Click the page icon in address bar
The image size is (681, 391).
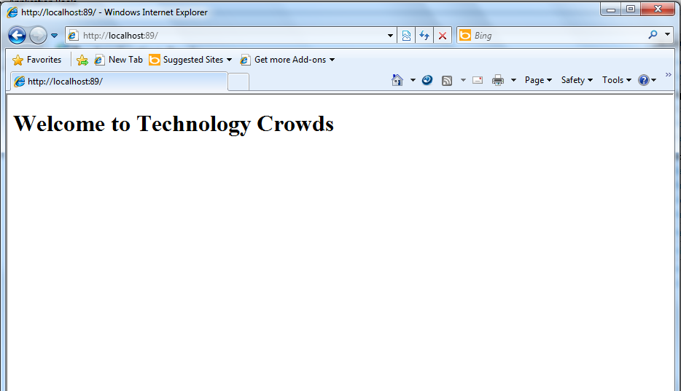click(x=73, y=36)
